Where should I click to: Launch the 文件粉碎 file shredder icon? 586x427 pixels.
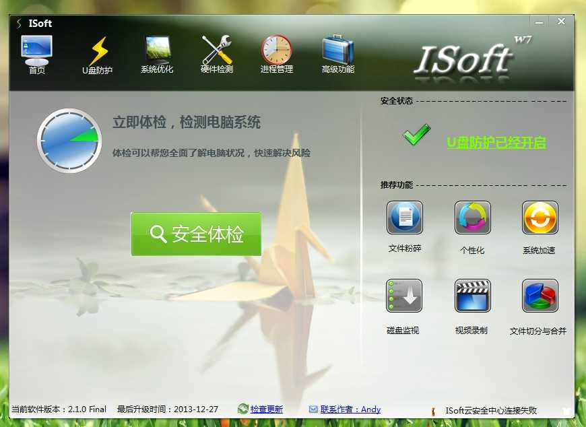[405, 218]
